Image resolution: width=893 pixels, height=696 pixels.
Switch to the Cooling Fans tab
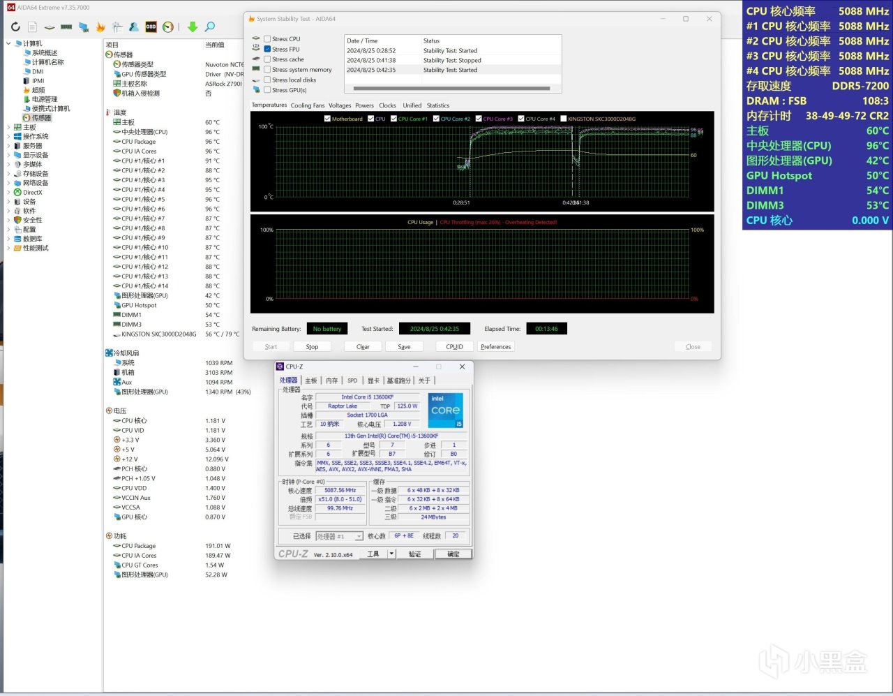tap(307, 105)
